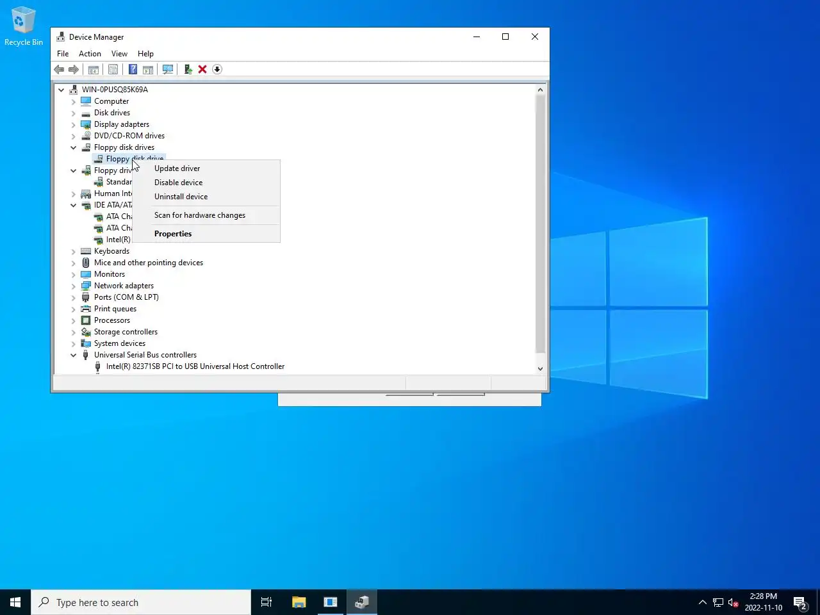Open the View menu

click(119, 54)
